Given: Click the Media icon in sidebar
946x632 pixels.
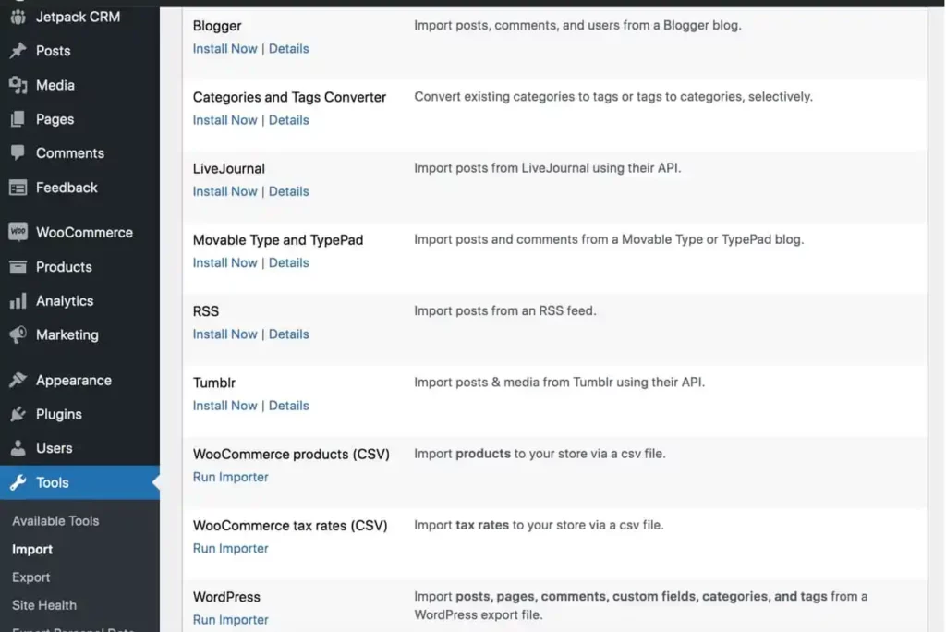Looking at the screenshot, I should (x=18, y=85).
